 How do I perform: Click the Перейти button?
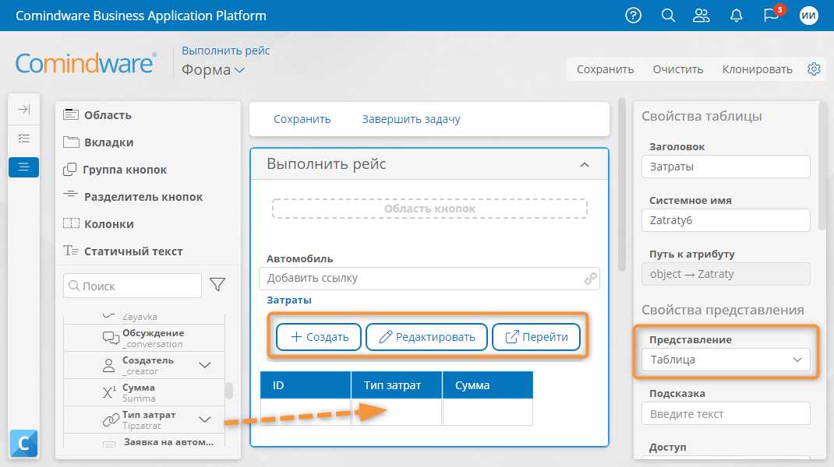point(536,337)
